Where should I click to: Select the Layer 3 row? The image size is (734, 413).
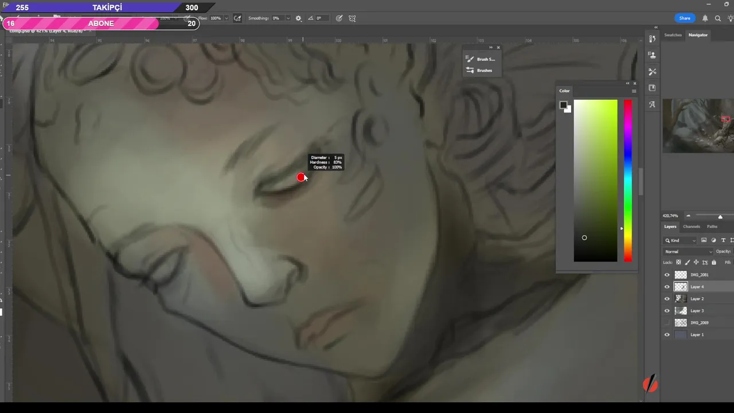click(698, 311)
